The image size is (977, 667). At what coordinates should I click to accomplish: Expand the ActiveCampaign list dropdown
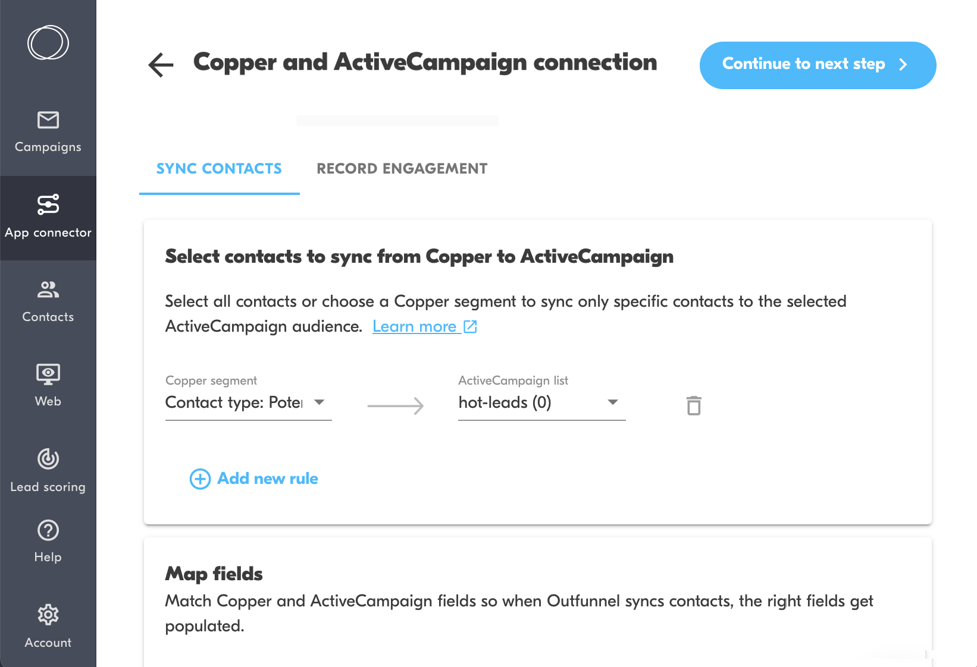613,402
